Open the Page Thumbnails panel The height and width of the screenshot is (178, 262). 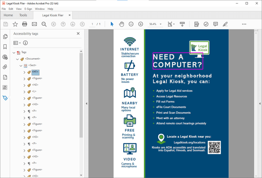[x=5, y=36]
